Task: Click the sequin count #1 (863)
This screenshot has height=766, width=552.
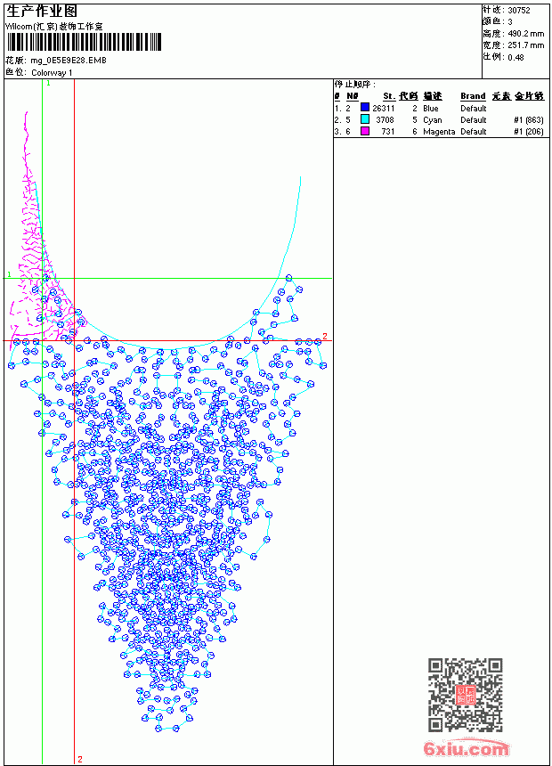Action: pos(529,119)
